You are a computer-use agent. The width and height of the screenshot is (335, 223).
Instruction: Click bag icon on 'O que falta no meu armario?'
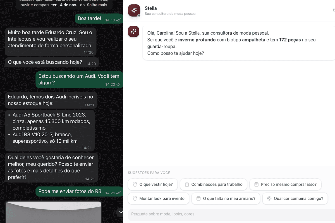pyautogui.click(x=198, y=199)
